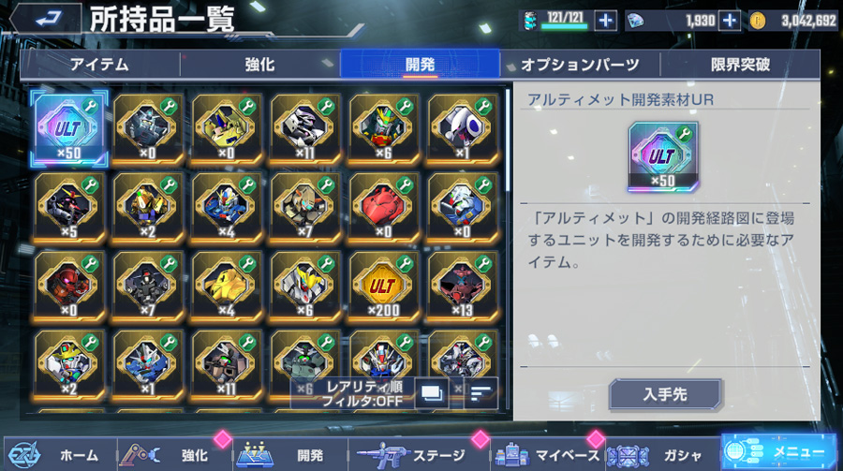
Task: Go to ホーム in the bottom bar
Action: point(60,455)
